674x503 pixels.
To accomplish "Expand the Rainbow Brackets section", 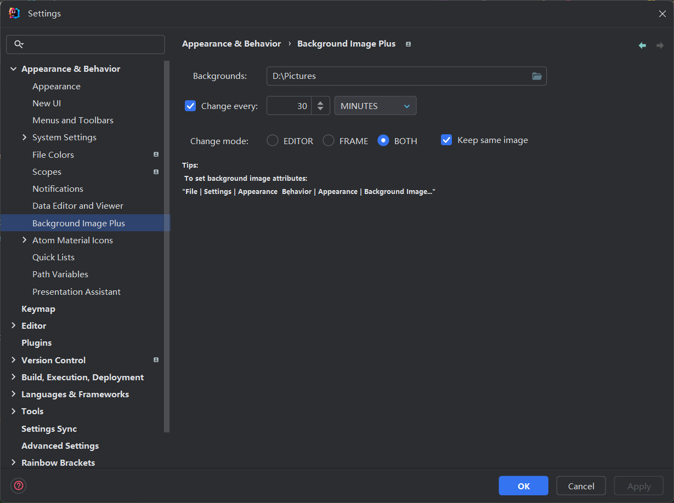I will [14, 462].
